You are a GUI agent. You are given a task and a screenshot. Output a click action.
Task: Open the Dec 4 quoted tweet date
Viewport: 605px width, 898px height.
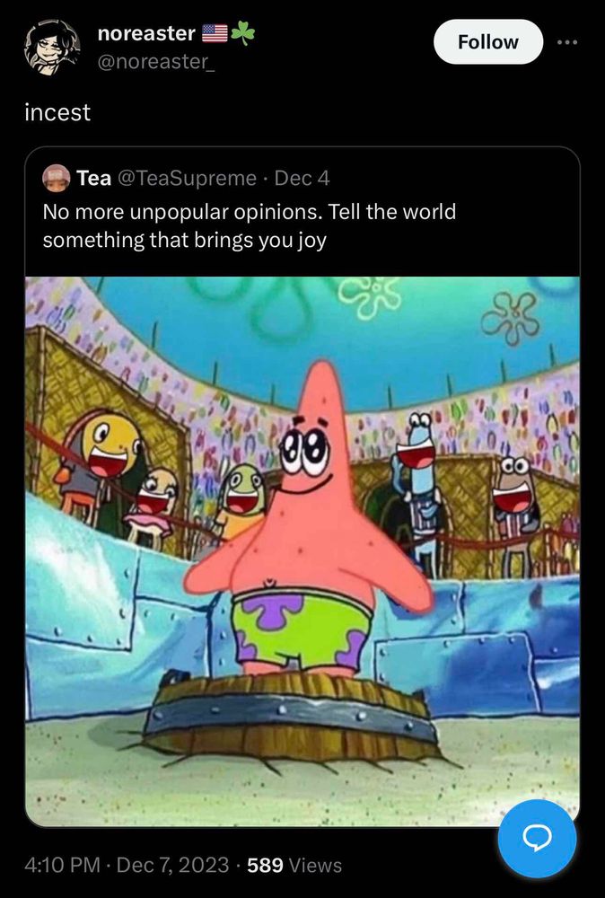pyautogui.click(x=302, y=178)
